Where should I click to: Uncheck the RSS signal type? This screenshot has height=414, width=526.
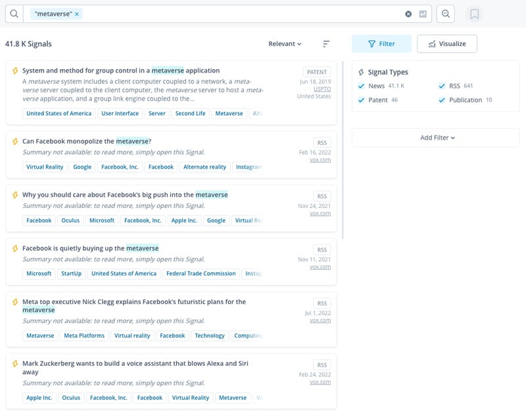442,86
